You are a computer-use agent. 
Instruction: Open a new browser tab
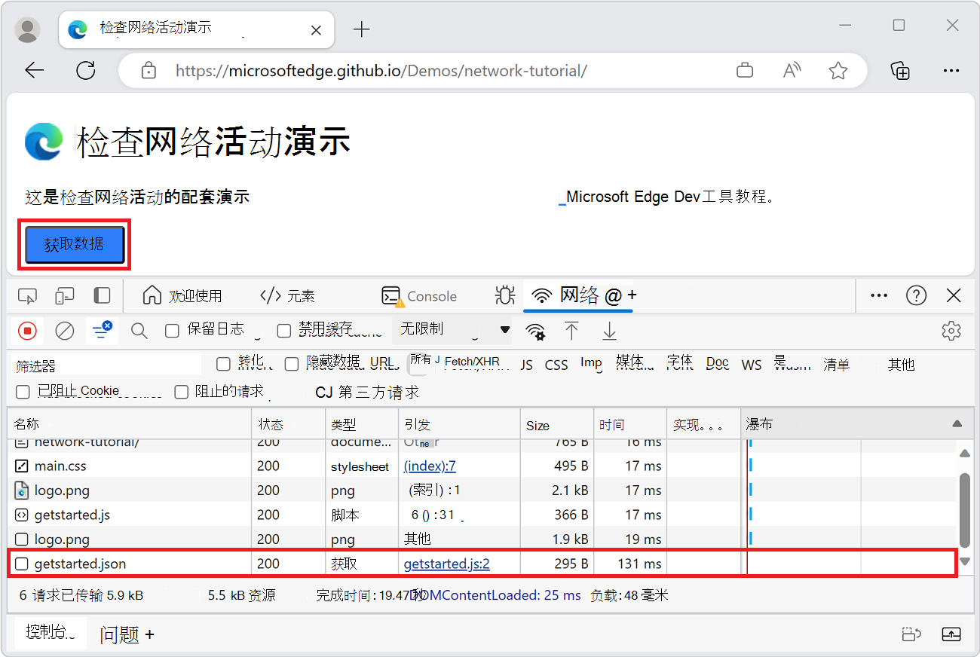362,29
